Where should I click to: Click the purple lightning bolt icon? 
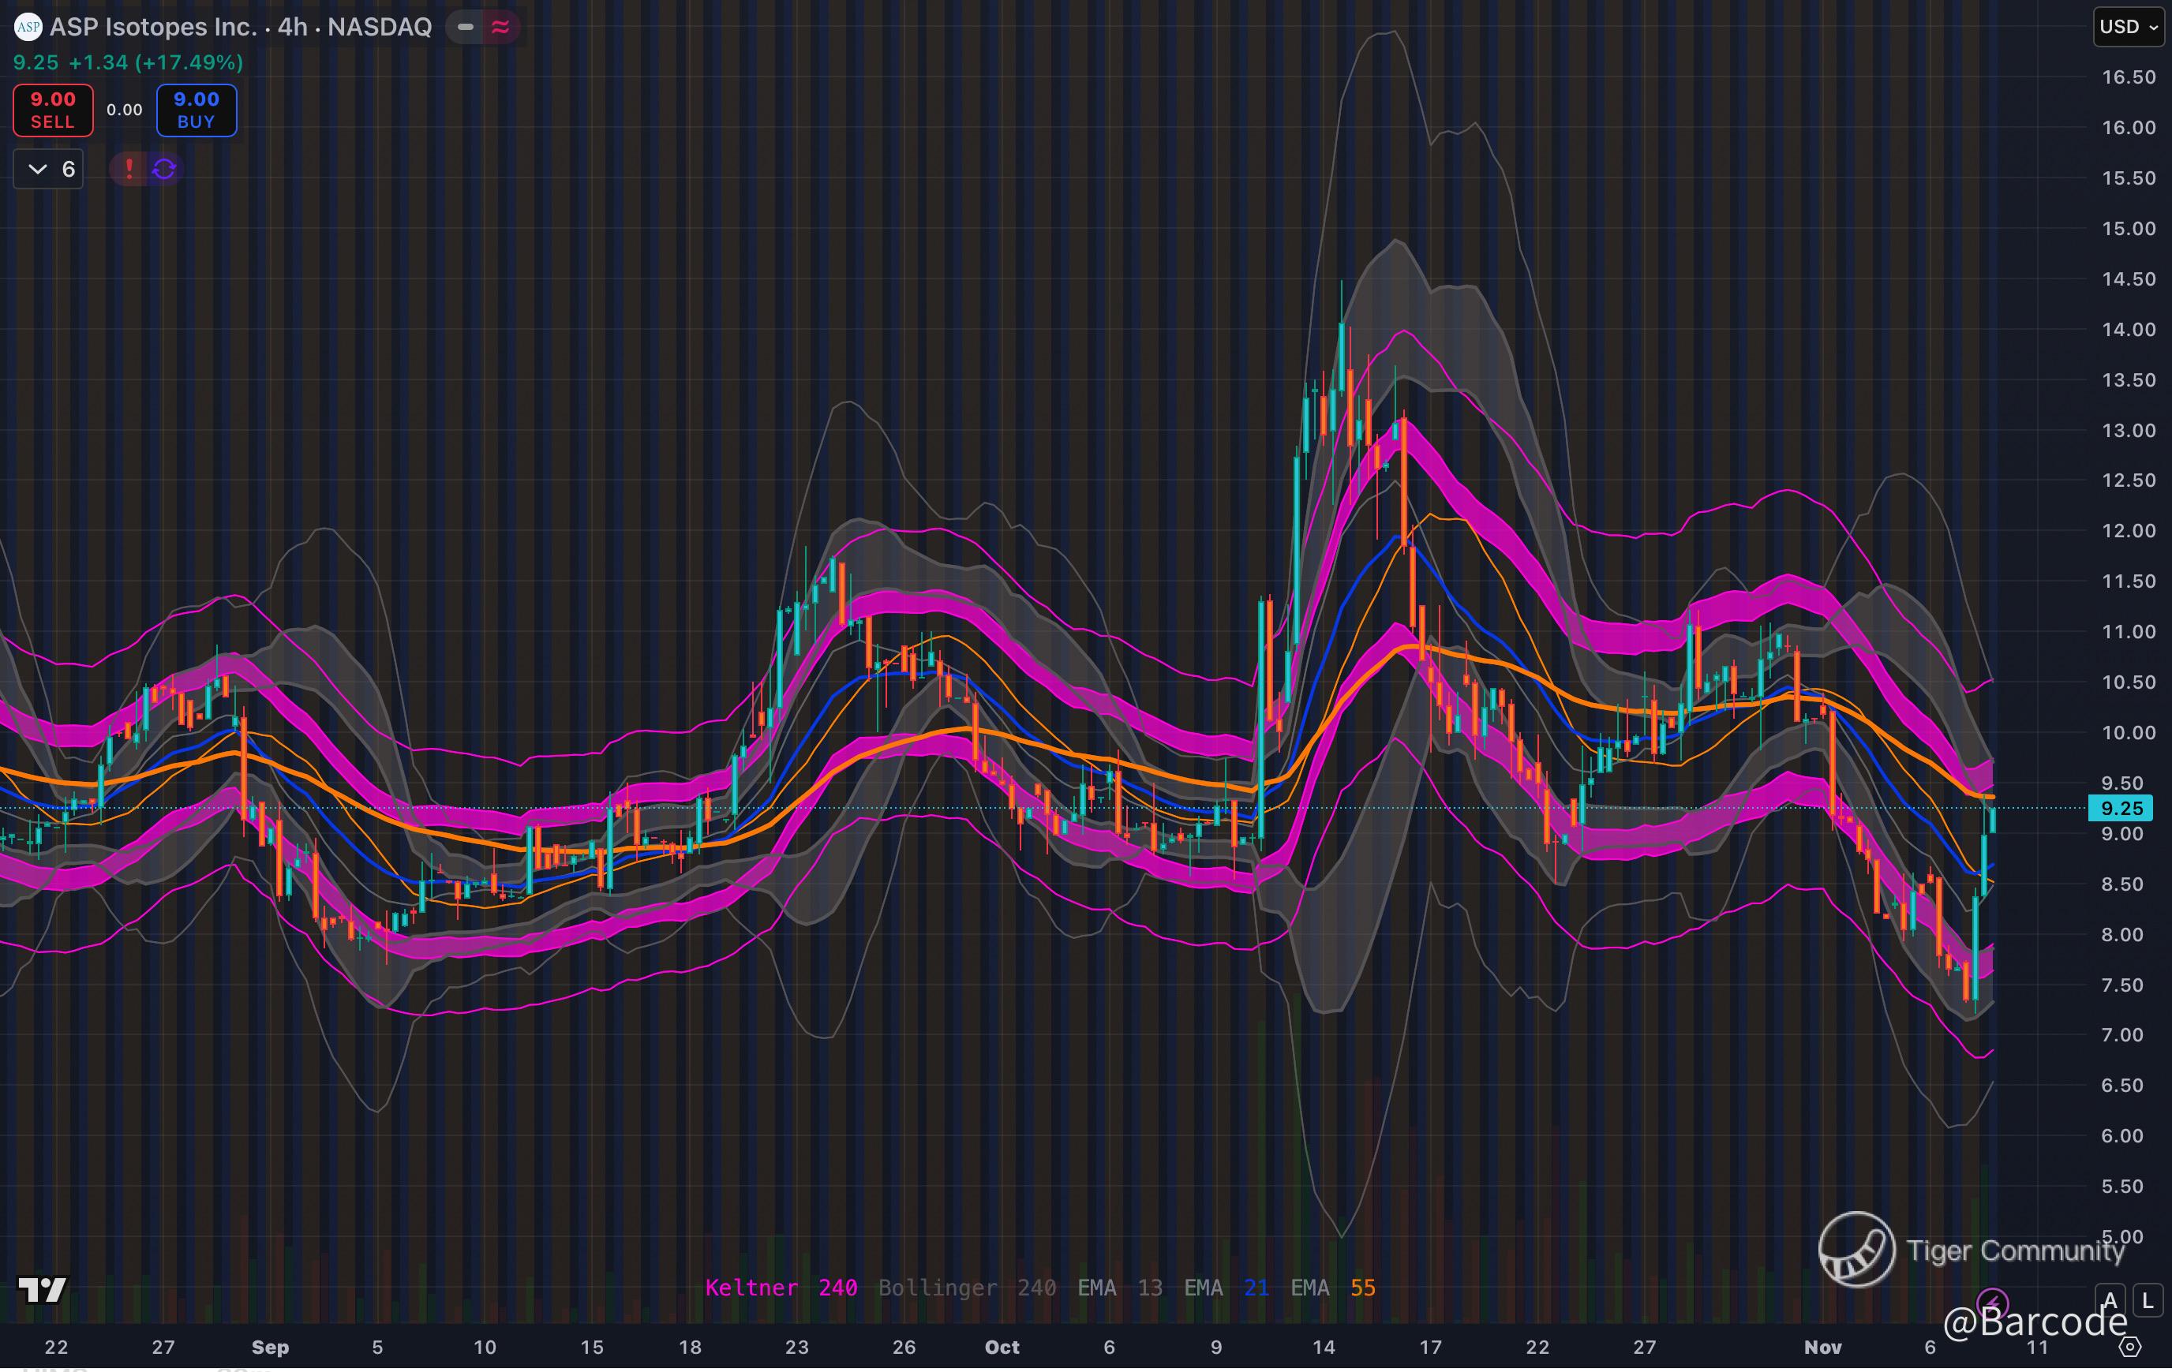pyautogui.click(x=1993, y=1302)
